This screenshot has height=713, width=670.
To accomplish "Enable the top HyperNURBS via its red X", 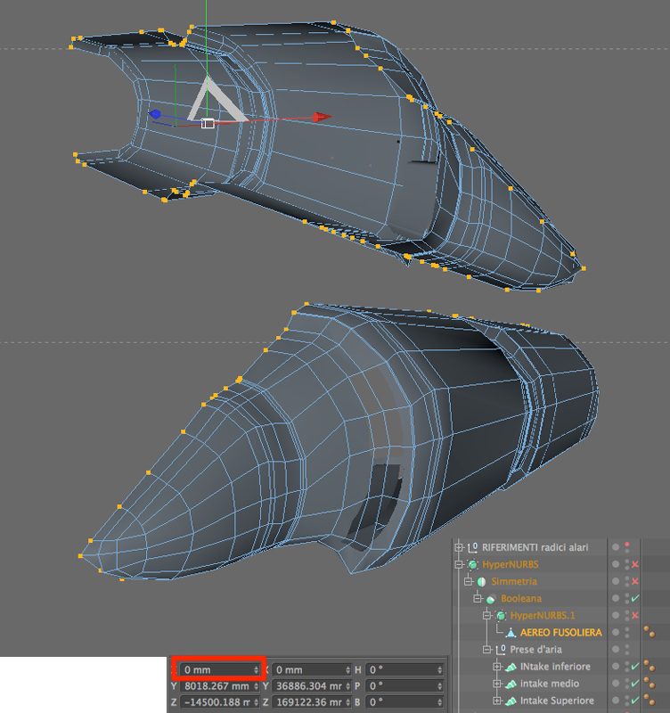I will tap(635, 564).
